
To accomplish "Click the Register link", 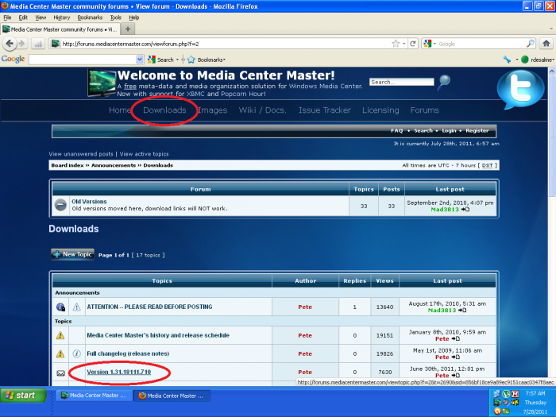I will click(x=477, y=130).
